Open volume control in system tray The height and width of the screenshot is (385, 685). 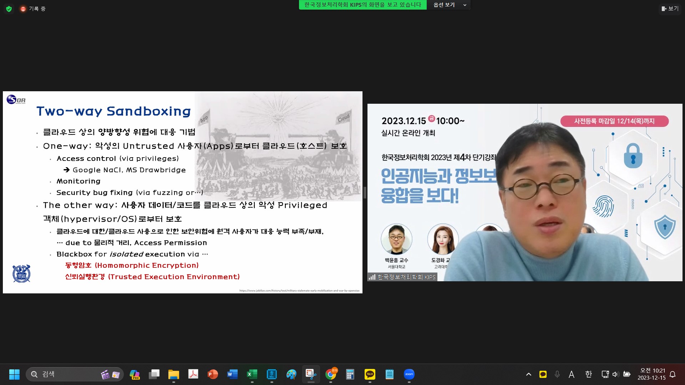point(615,374)
